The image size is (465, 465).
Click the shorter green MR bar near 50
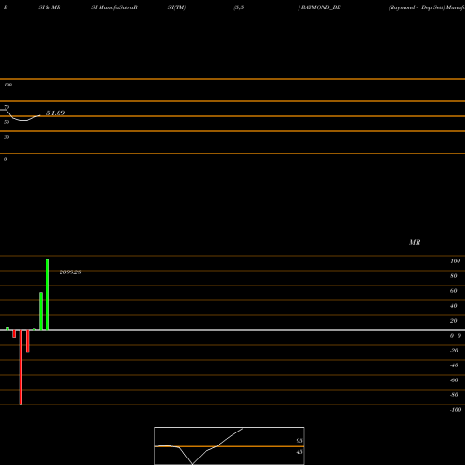[41, 312]
